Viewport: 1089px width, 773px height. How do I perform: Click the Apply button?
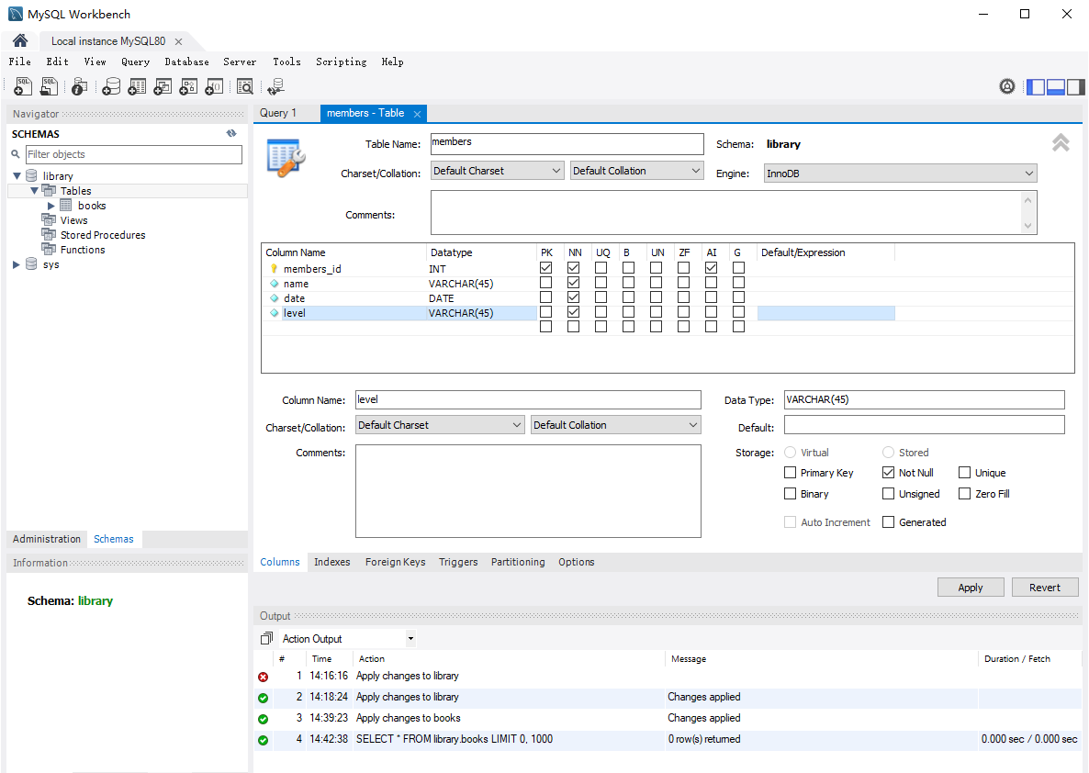(971, 587)
